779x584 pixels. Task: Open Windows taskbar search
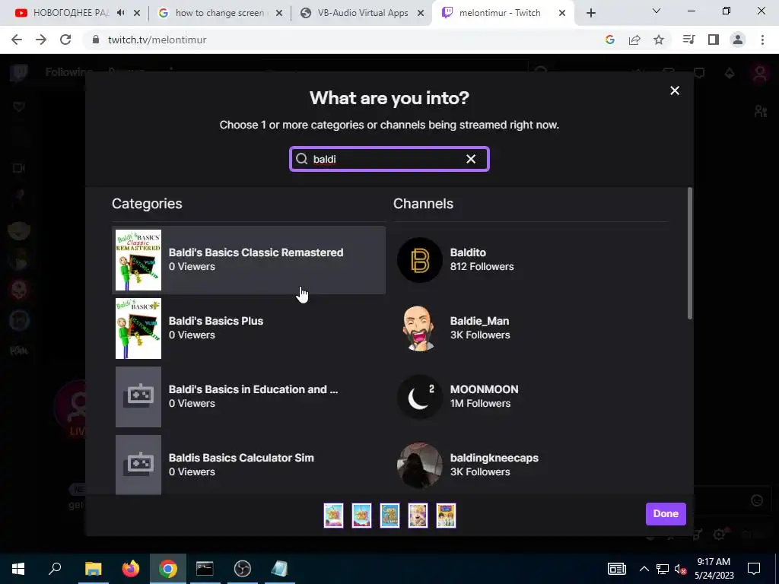[55, 569]
